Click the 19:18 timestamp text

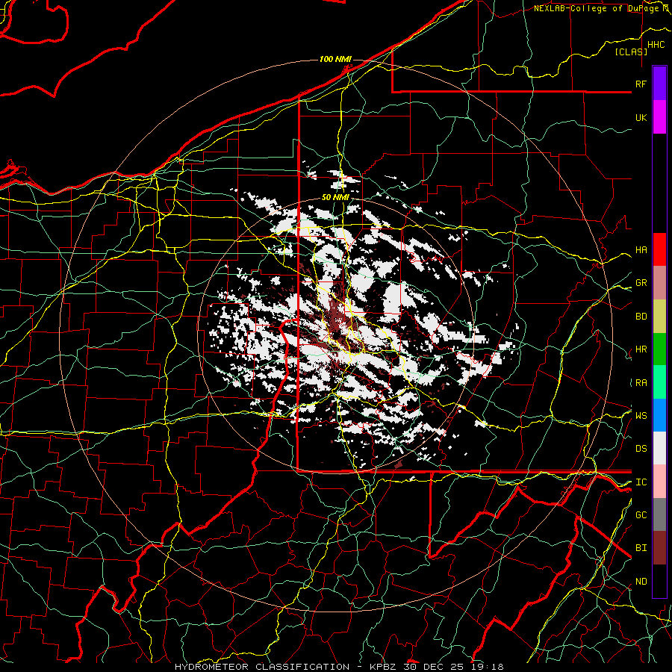(488, 667)
